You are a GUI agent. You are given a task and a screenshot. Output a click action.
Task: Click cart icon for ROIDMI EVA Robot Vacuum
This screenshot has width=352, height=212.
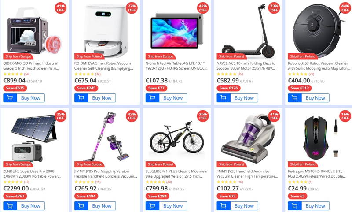point(81,98)
